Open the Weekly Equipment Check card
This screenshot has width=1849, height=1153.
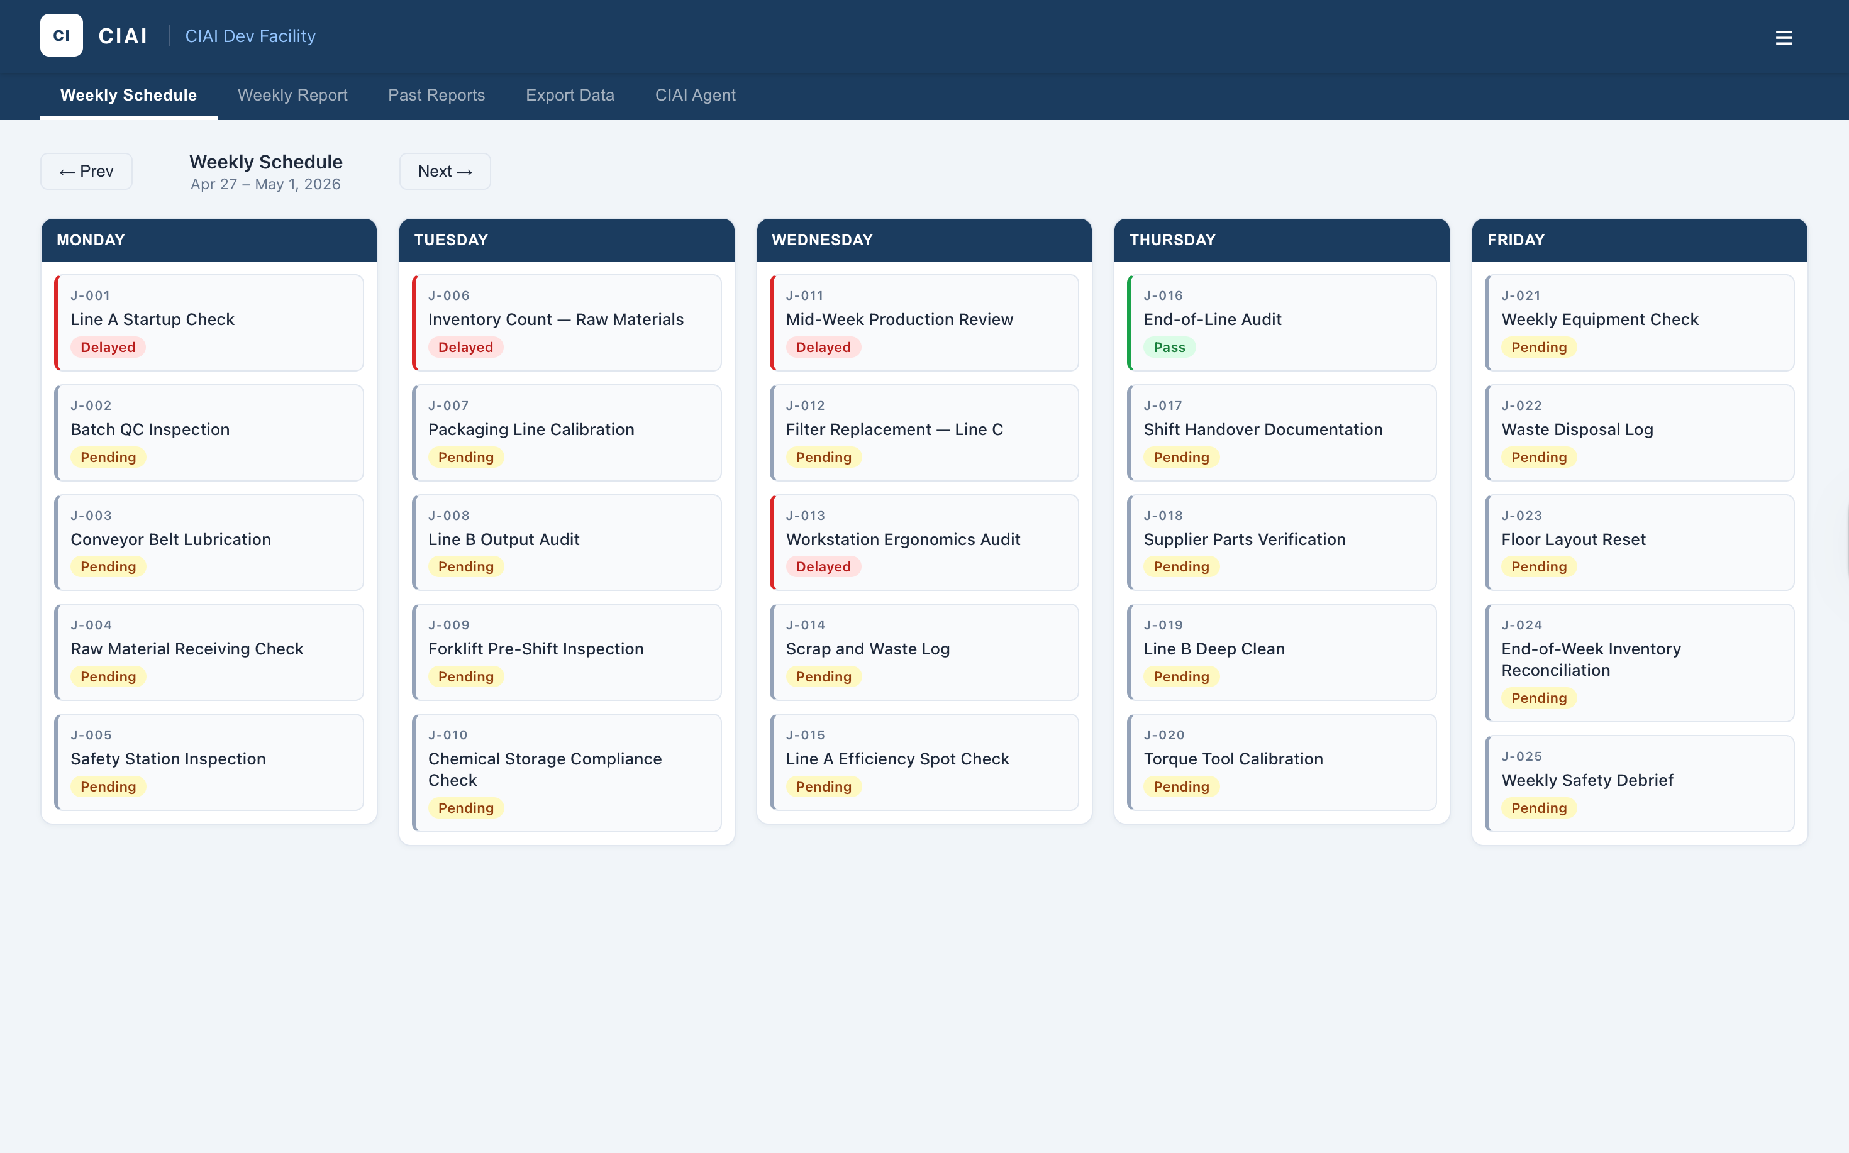pyautogui.click(x=1640, y=323)
